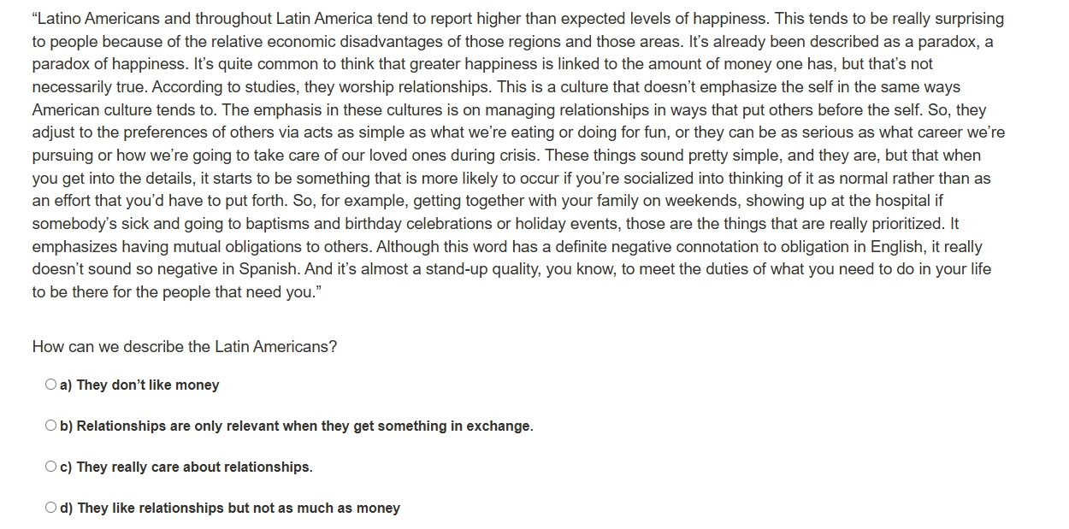
Task: Click the answer text 'They don't like money'
Action: tap(148, 385)
